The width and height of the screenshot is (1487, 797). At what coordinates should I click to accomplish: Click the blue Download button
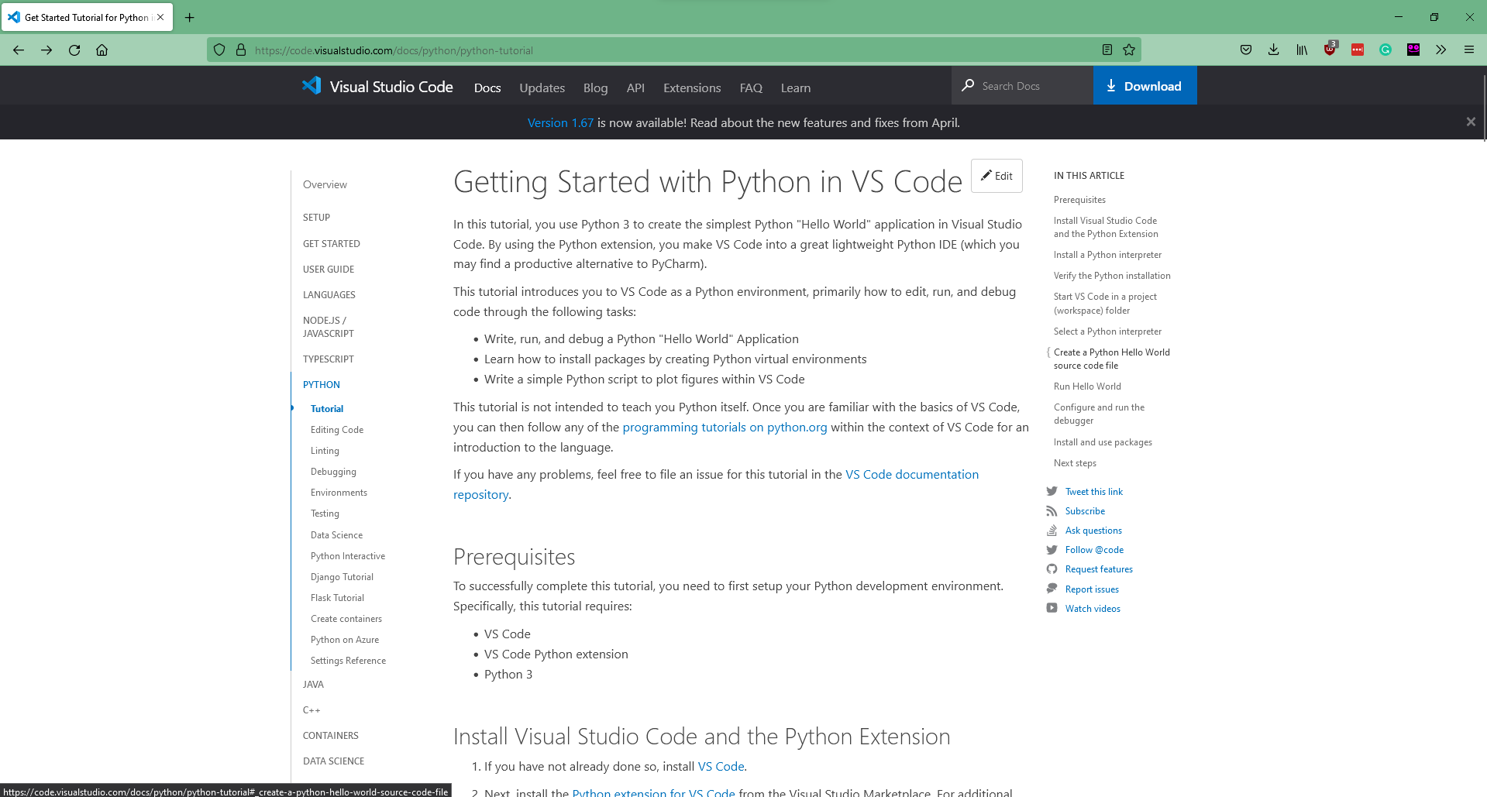click(1145, 85)
